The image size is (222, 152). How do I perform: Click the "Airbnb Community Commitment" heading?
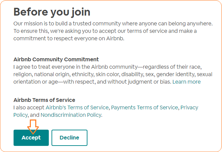(x=56, y=59)
